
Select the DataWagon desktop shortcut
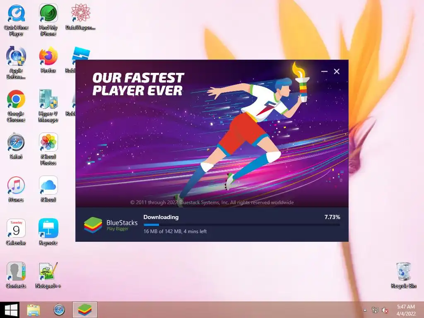(x=80, y=17)
